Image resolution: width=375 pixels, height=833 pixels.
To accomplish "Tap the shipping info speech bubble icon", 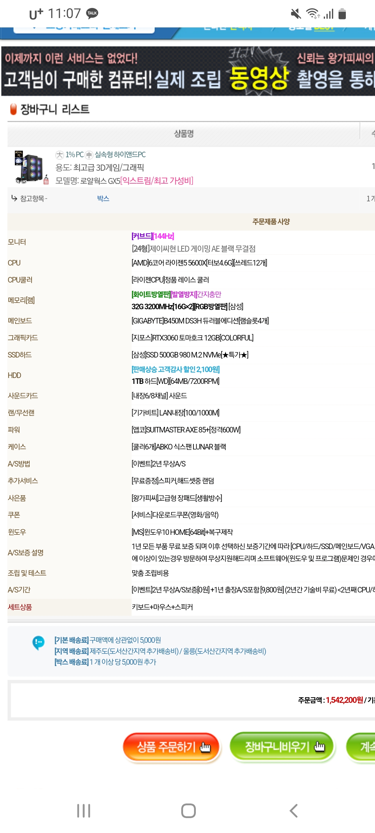I will (38, 643).
